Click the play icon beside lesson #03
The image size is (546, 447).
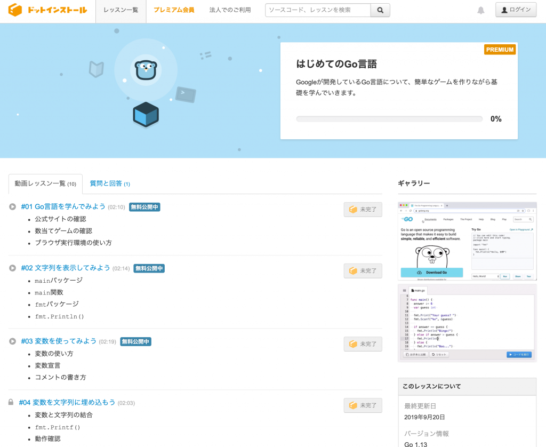point(13,341)
